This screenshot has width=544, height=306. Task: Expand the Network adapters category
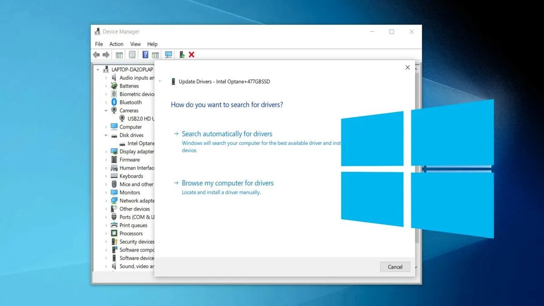[x=106, y=200]
